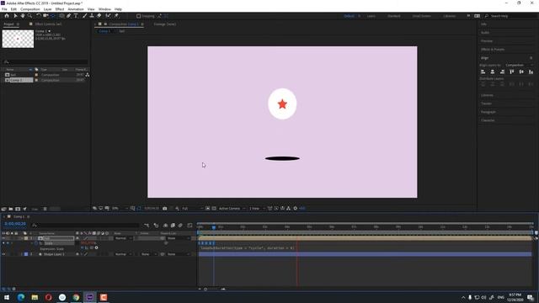The image size is (539, 303).
Task: Toggle visibility eye of Ball layer
Action: 3,238
